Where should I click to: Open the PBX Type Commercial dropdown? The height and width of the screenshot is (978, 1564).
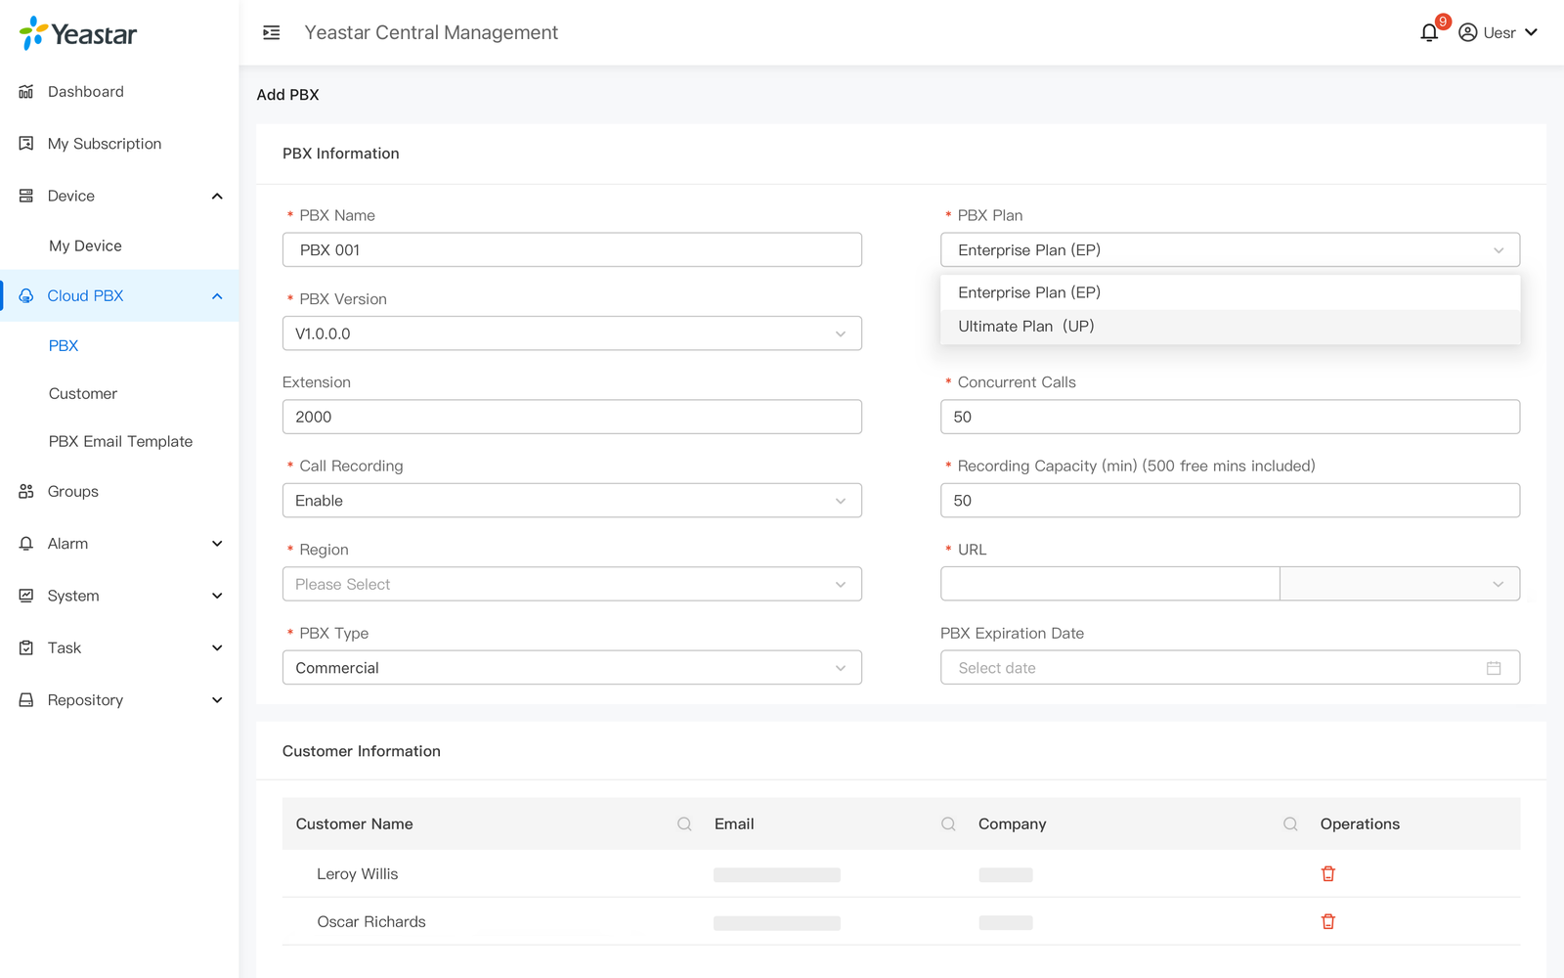572,668
